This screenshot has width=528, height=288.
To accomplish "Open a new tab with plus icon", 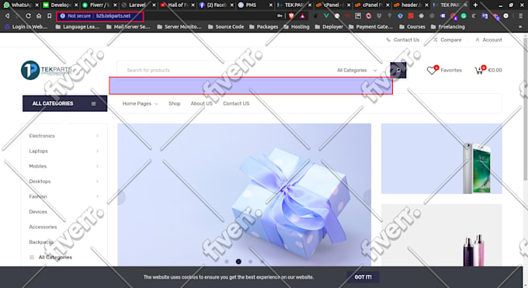I will [x=475, y=5].
